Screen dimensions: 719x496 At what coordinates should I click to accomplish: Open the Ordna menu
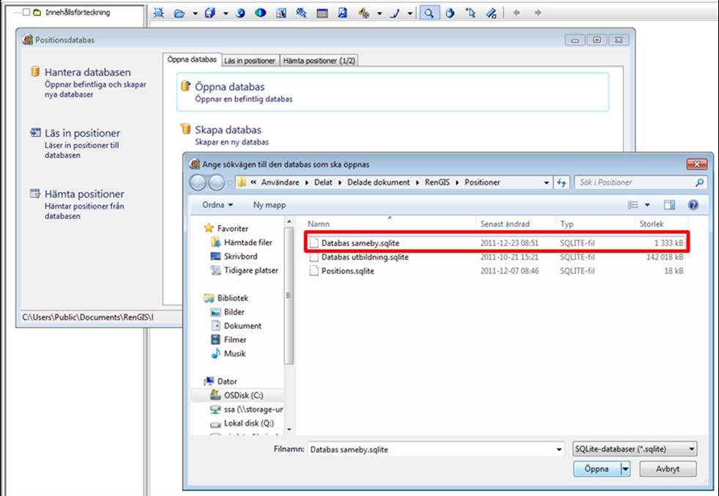click(x=218, y=205)
